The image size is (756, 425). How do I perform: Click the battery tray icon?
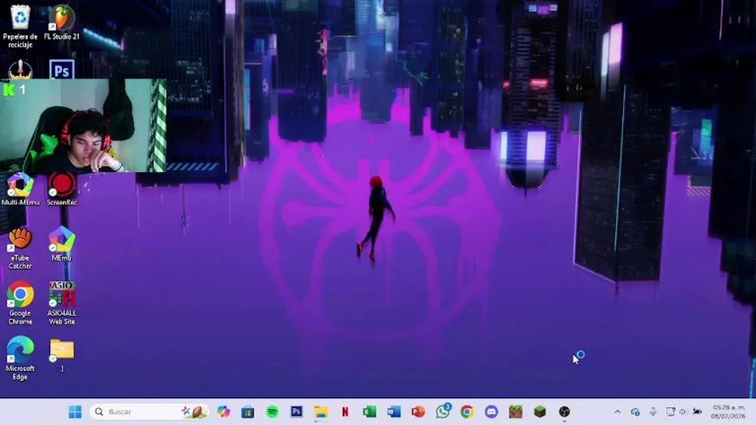point(698,412)
